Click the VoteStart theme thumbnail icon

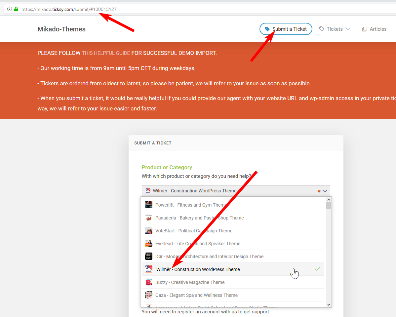[148, 231]
